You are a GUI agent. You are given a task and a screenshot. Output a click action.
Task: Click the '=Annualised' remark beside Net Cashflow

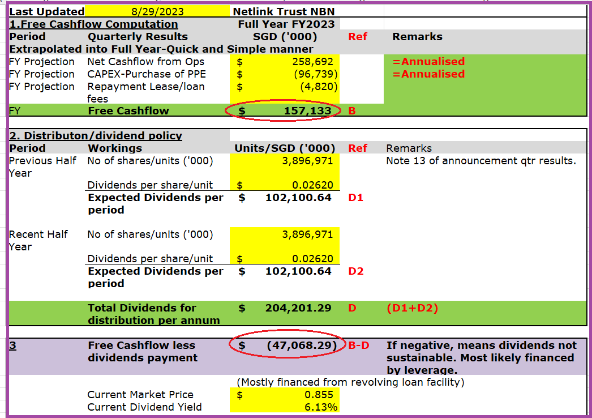[428, 61]
